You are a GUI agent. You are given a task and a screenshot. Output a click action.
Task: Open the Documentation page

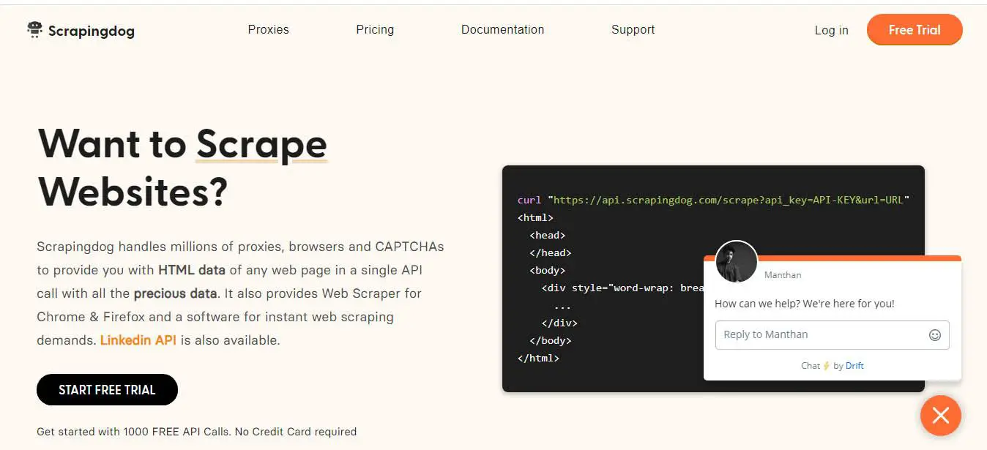(x=502, y=30)
